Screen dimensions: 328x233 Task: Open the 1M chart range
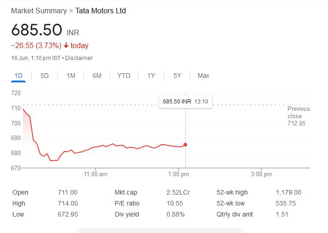71,76
